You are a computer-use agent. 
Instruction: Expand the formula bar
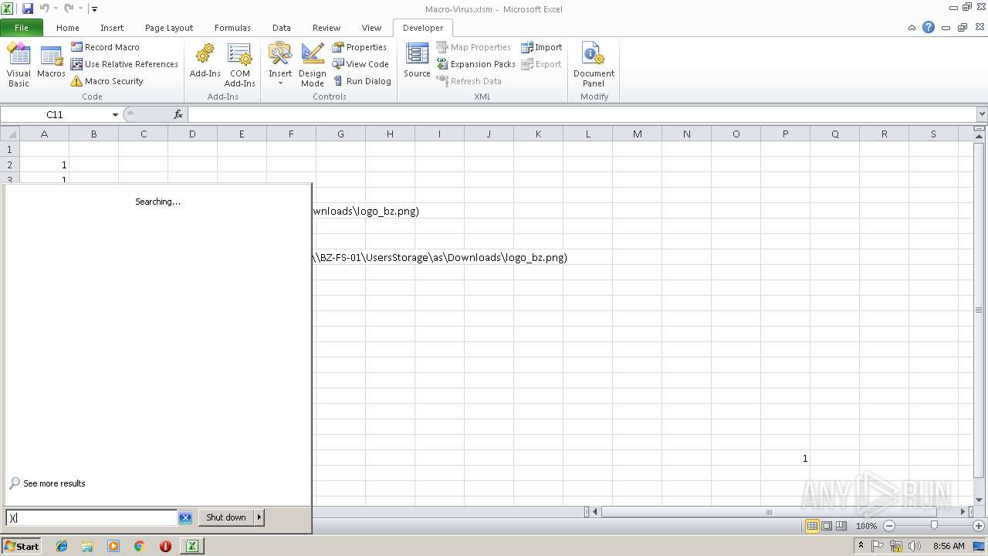982,114
